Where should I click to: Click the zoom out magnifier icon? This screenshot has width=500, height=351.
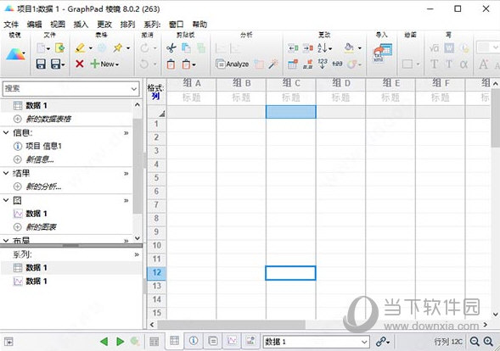475,342
